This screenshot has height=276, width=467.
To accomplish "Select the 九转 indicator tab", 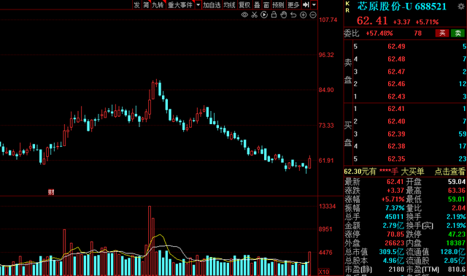I will click(x=158, y=5).
